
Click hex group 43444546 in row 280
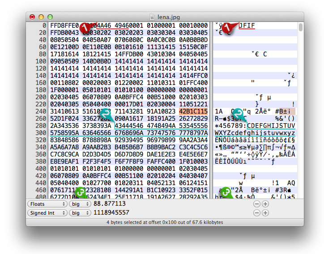129,126
